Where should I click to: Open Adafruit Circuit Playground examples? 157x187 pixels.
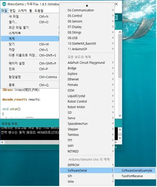87,62
